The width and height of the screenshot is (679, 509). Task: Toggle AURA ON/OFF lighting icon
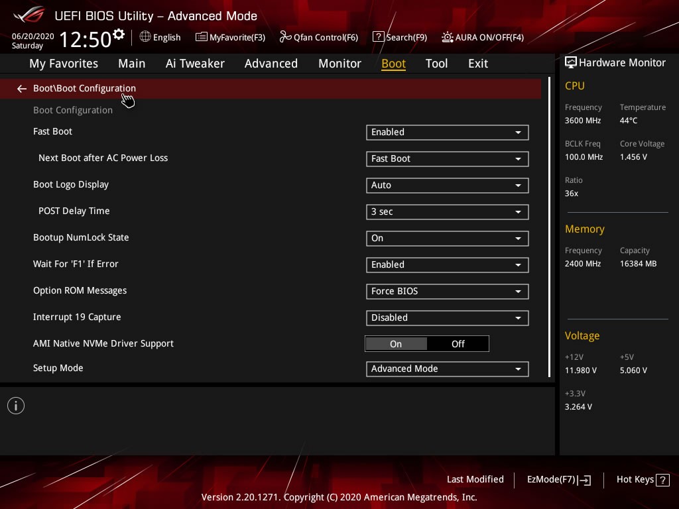click(448, 37)
